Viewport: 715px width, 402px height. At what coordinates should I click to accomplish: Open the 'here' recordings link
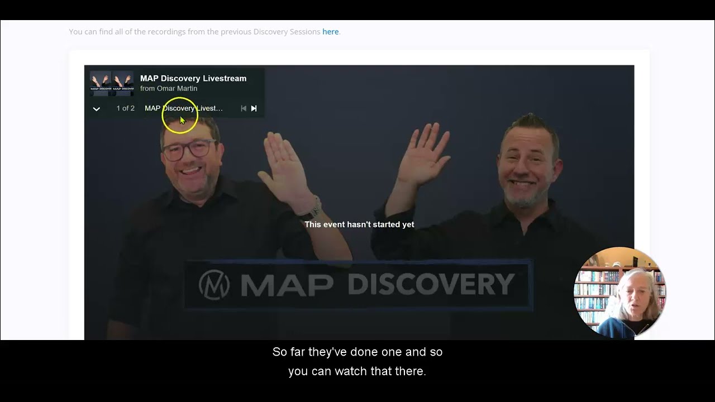(x=330, y=32)
